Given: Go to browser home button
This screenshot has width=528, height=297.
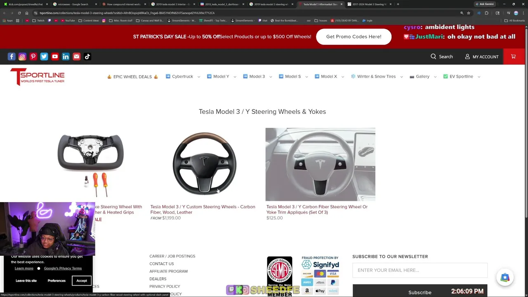Looking at the screenshot, I should pyautogui.click(x=27, y=13).
